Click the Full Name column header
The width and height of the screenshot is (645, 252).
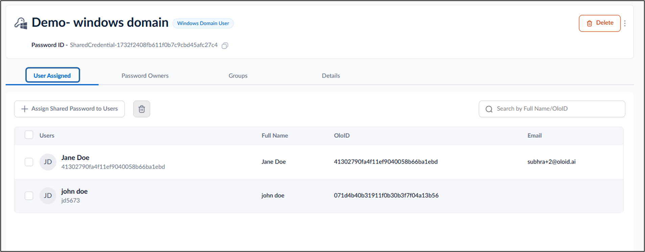tap(275, 136)
